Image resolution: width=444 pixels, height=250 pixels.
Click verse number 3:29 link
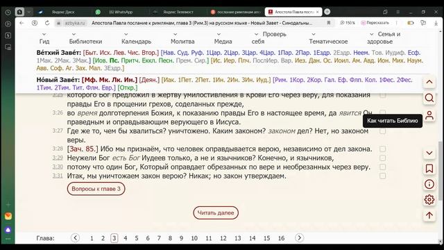coord(58,158)
